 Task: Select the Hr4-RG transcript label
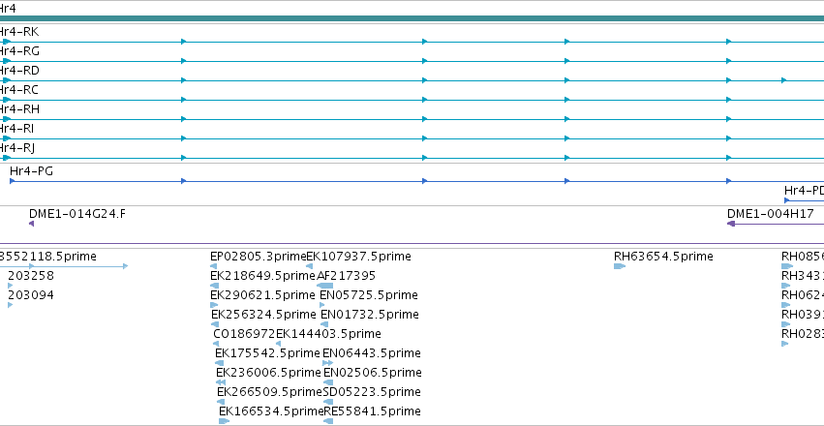(x=19, y=51)
